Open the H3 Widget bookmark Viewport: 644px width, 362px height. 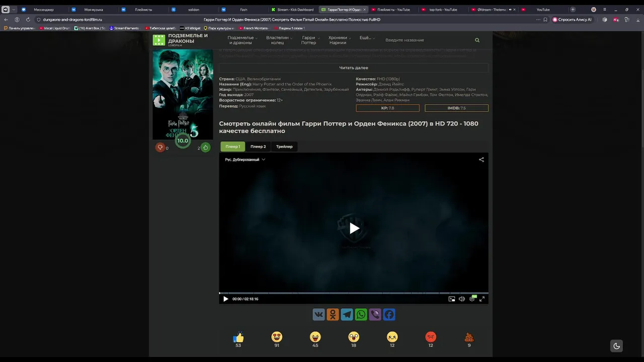[x=190, y=28]
